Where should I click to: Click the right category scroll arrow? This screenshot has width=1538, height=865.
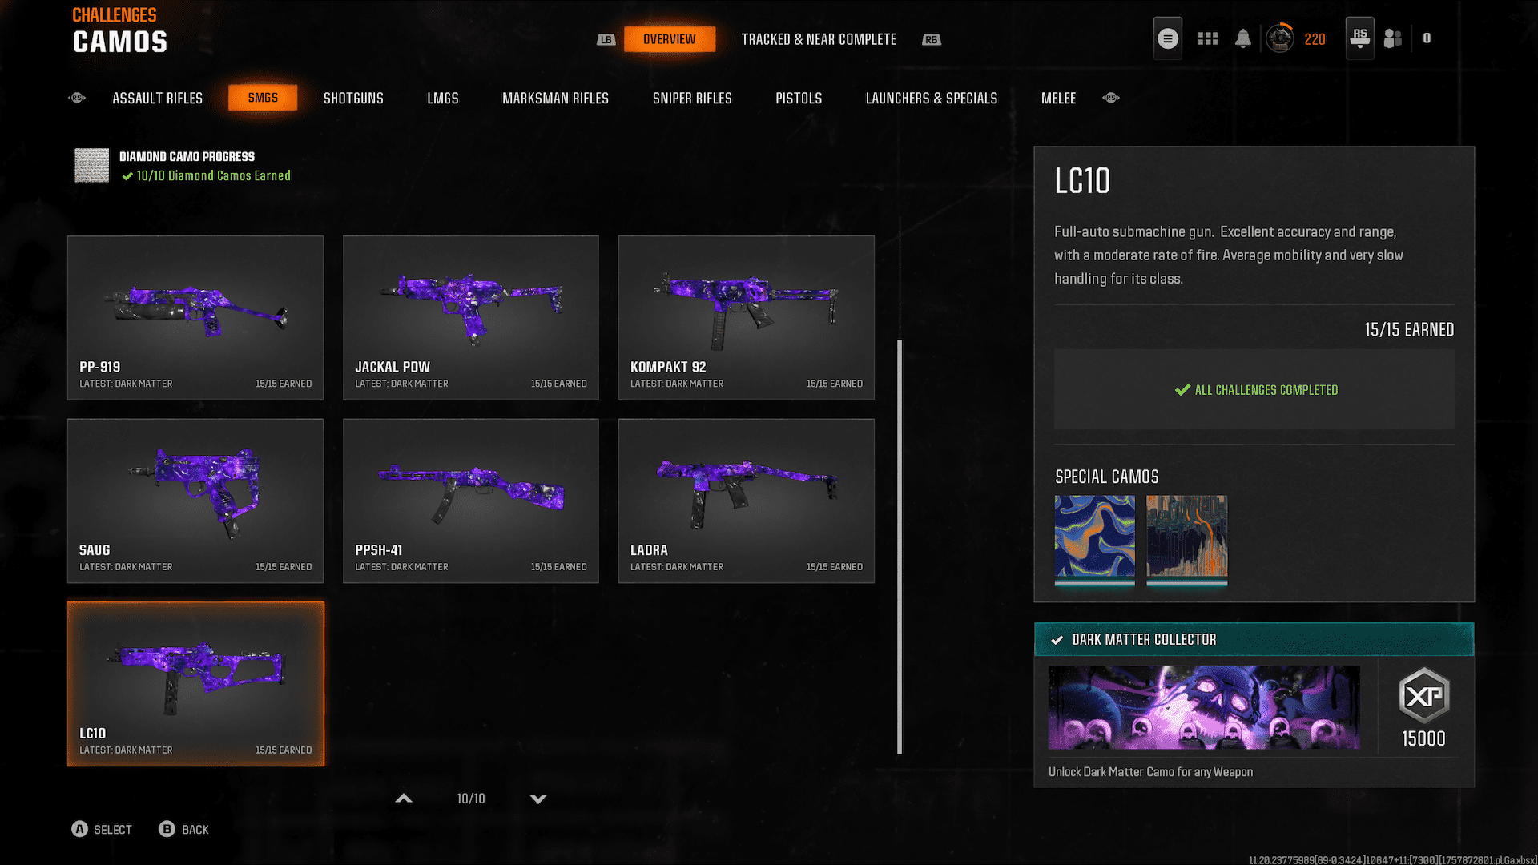pyautogui.click(x=1111, y=98)
